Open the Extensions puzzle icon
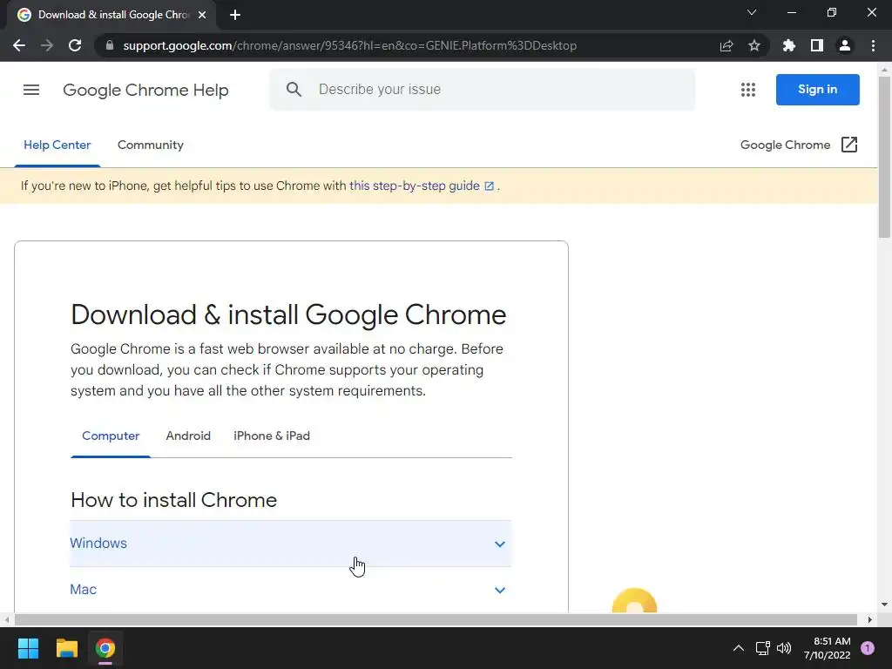This screenshot has width=892, height=669. [789, 45]
